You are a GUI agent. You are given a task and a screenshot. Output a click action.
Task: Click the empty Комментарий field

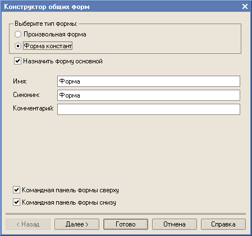(149, 109)
